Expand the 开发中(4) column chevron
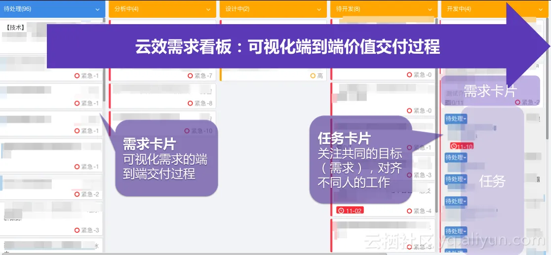Image resolution: width=551 pixels, height=255 pixels. click(541, 9)
